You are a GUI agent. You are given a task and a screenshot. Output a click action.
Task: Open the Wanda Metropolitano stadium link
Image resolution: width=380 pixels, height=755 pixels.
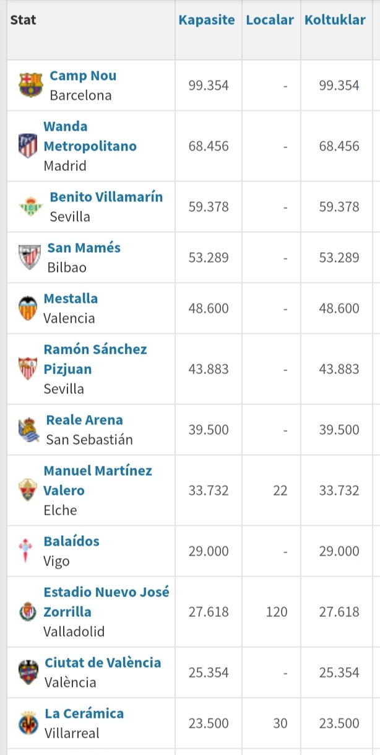tap(90, 136)
